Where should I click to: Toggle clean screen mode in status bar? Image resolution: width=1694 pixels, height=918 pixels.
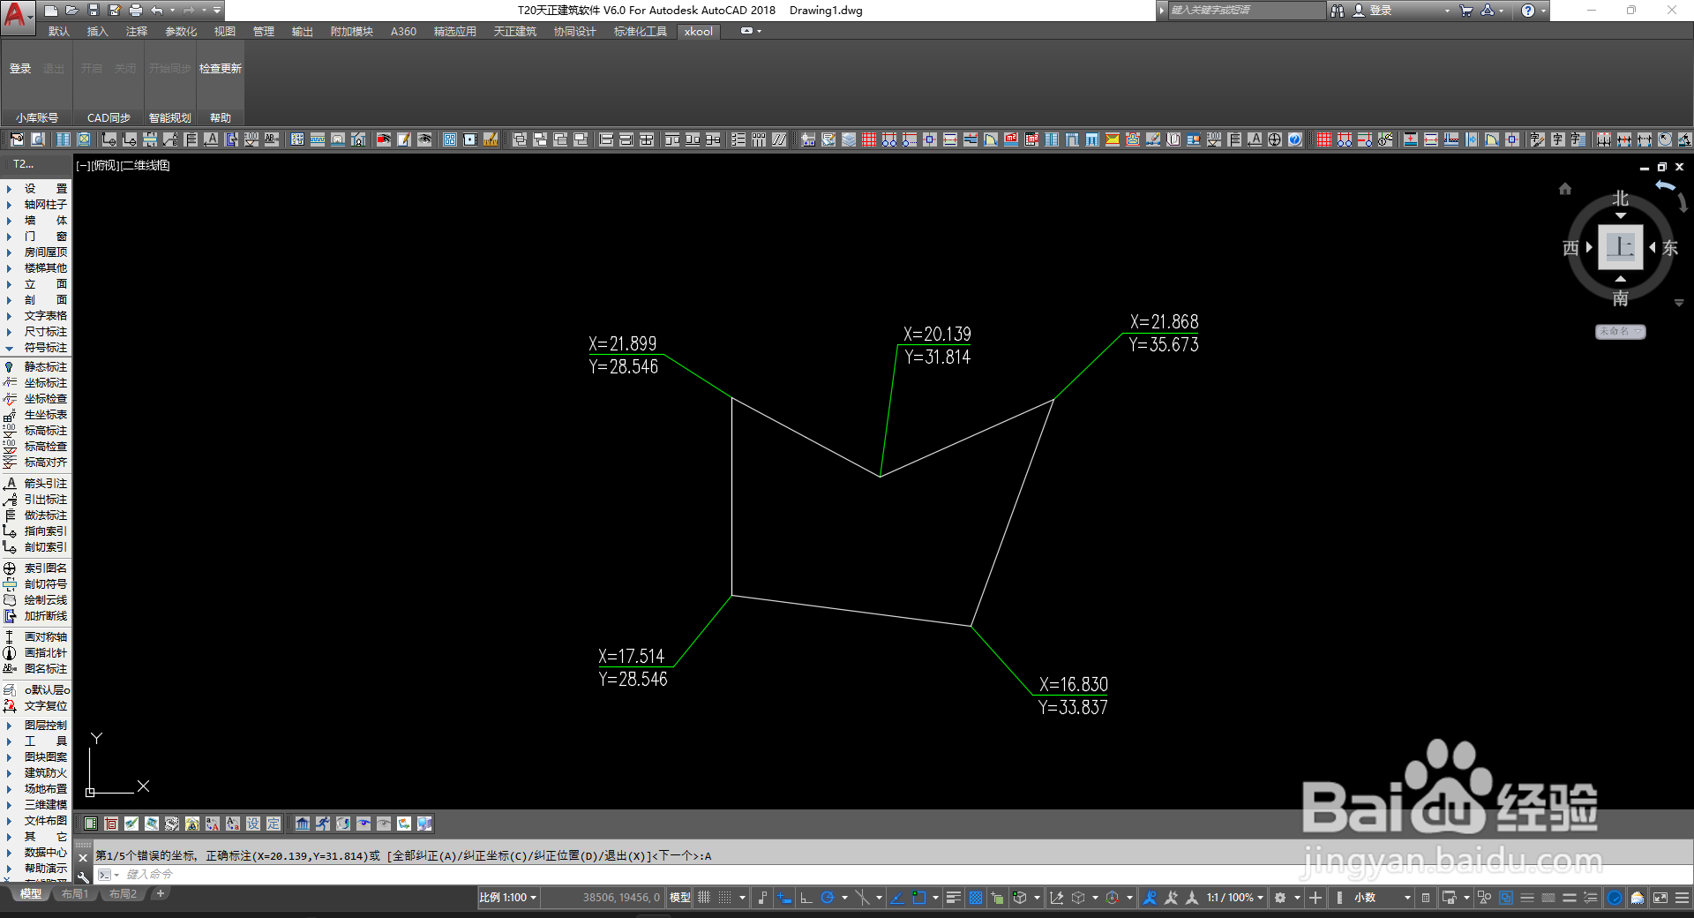(1660, 898)
